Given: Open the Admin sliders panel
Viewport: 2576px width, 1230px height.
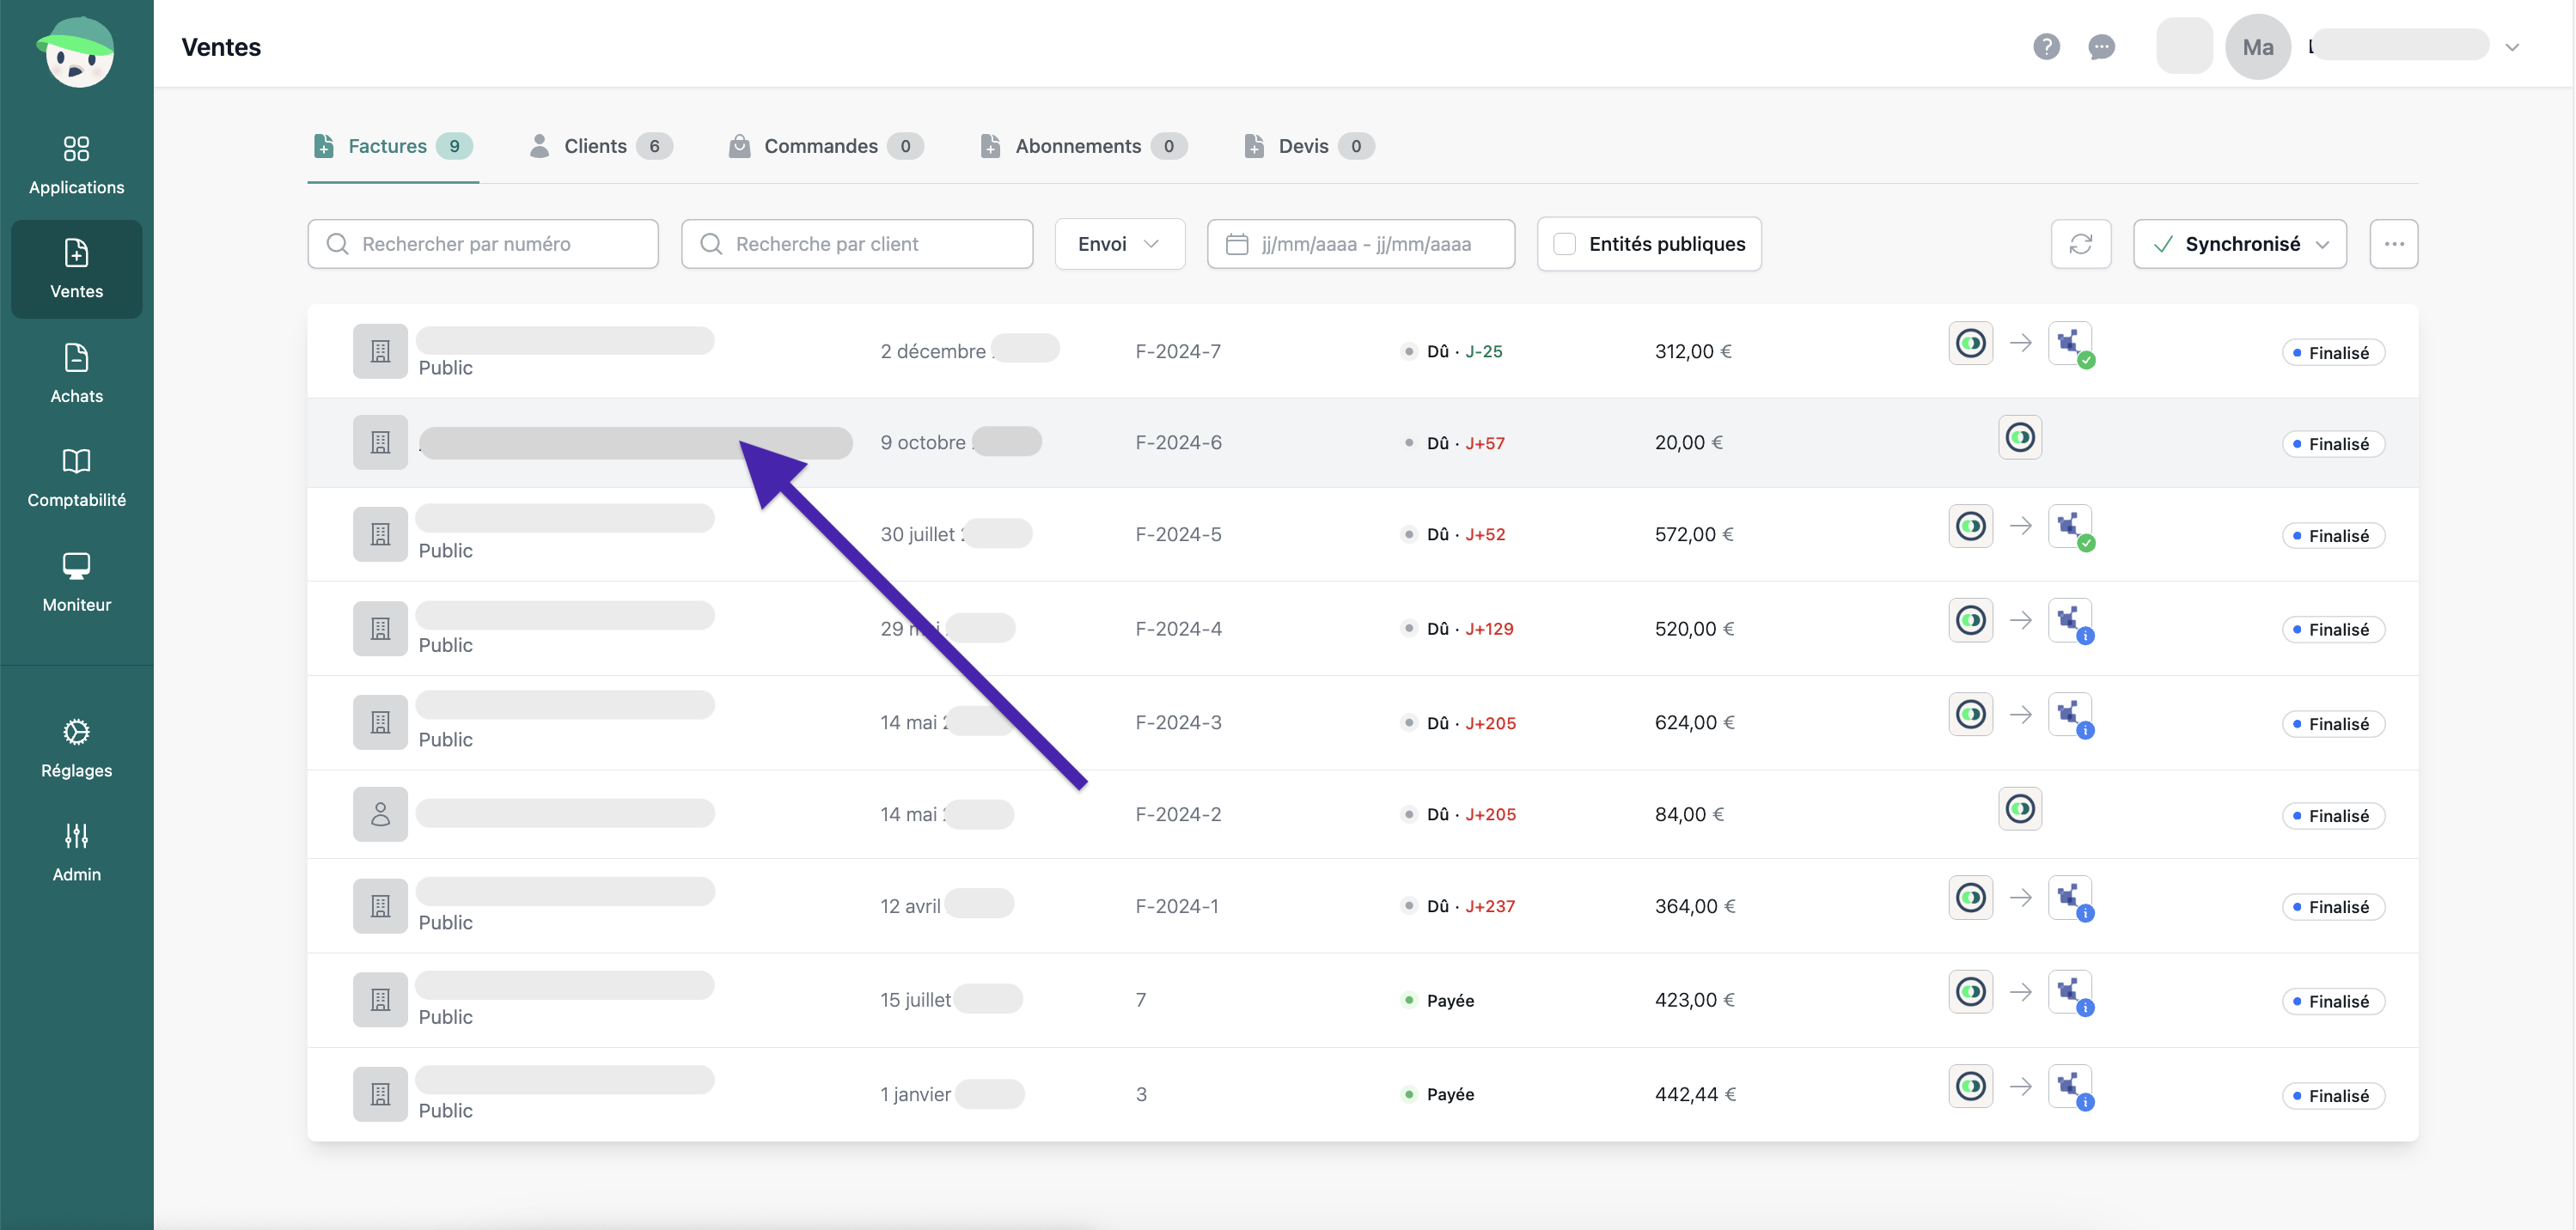Looking at the screenshot, I should pyautogui.click(x=76, y=852).
